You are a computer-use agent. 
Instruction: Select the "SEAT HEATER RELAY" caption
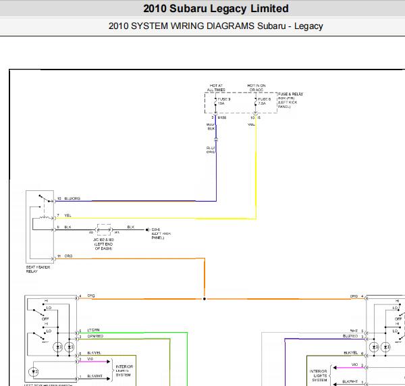[x=38, y=269]
